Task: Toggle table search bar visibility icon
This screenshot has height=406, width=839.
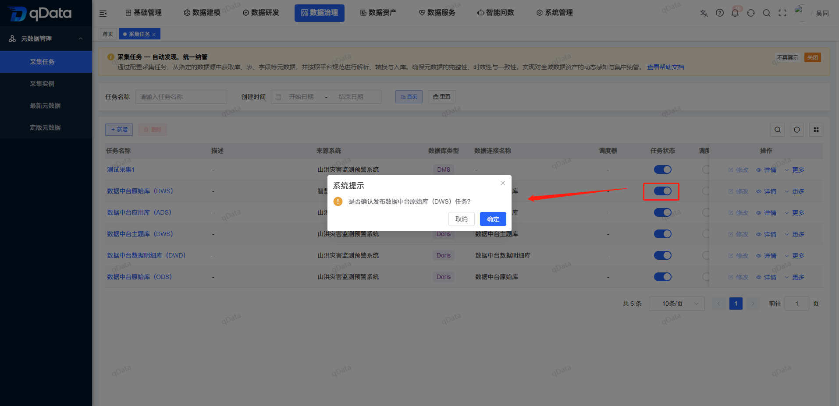Action: 778,130
